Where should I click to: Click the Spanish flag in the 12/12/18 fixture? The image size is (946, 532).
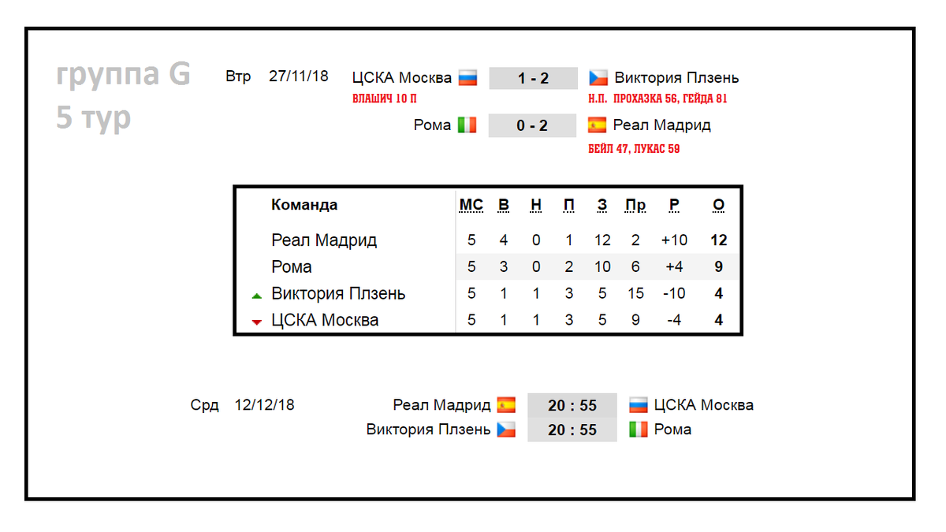tap(506, 405)
